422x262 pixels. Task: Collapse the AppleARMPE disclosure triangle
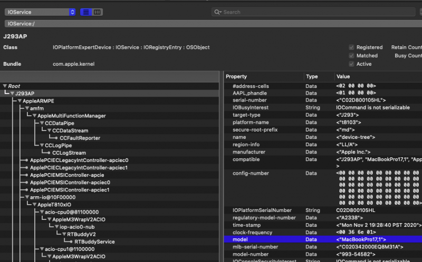click(x=20, y=101)
